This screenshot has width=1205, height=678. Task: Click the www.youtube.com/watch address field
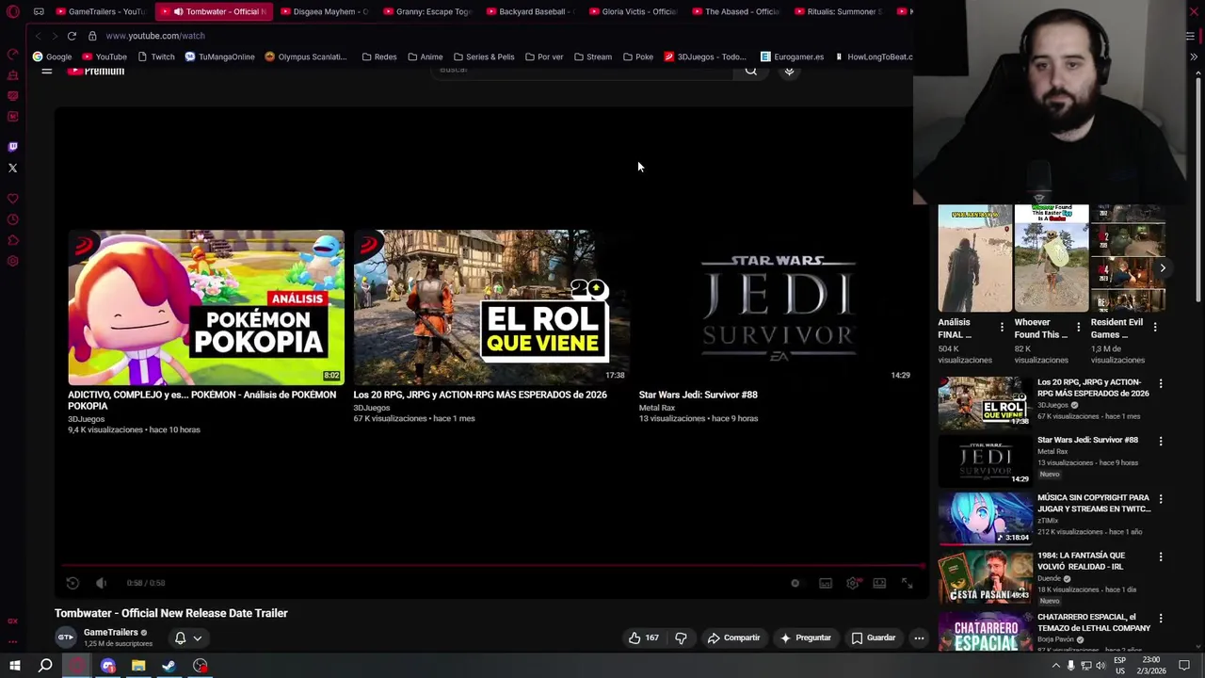click(x=155, y=36)
